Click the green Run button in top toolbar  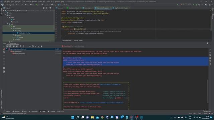tap(193, 5)
